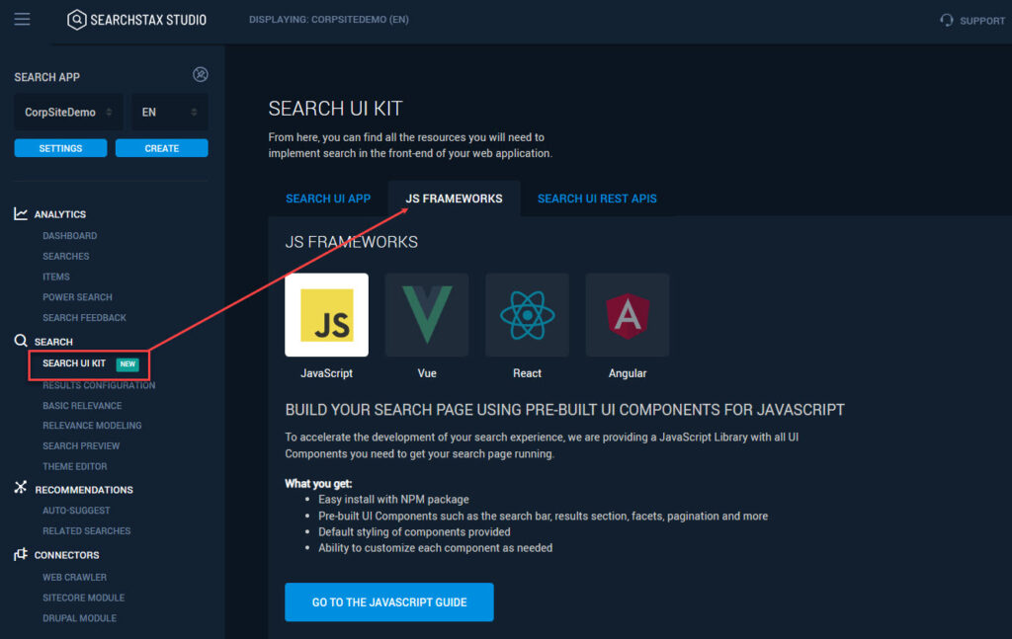Switch to the Search UI App tab
Screen dimensions: 1012x639
328,199
